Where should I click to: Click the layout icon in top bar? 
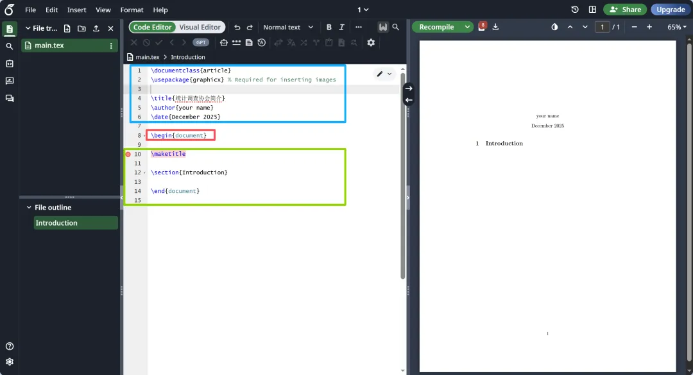pos(592,9)
